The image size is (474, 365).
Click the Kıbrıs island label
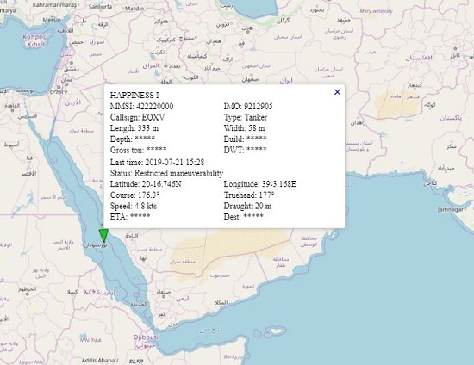pos(36,45)
